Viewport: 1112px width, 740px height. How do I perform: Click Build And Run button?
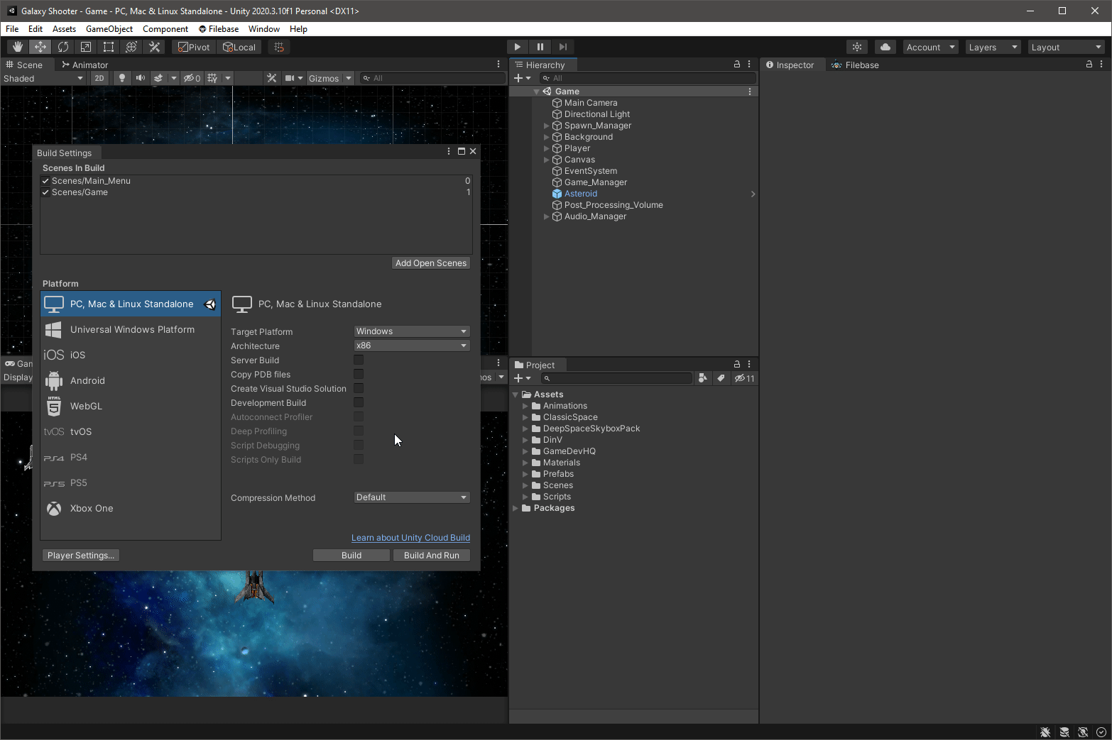[432, 555]
